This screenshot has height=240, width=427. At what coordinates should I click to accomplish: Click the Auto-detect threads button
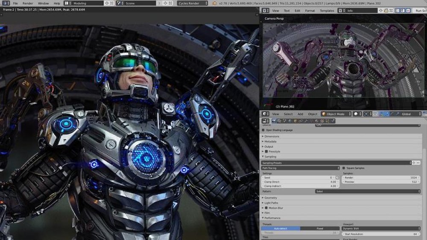pyautogui.click(x=281, y=228)
